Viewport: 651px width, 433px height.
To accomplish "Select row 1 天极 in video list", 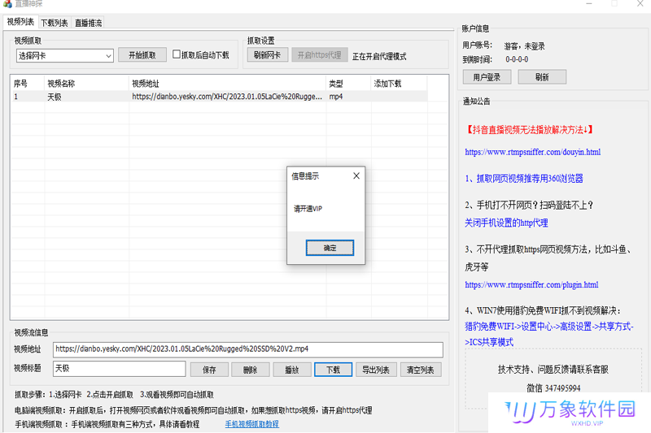I will coord(219,97).
